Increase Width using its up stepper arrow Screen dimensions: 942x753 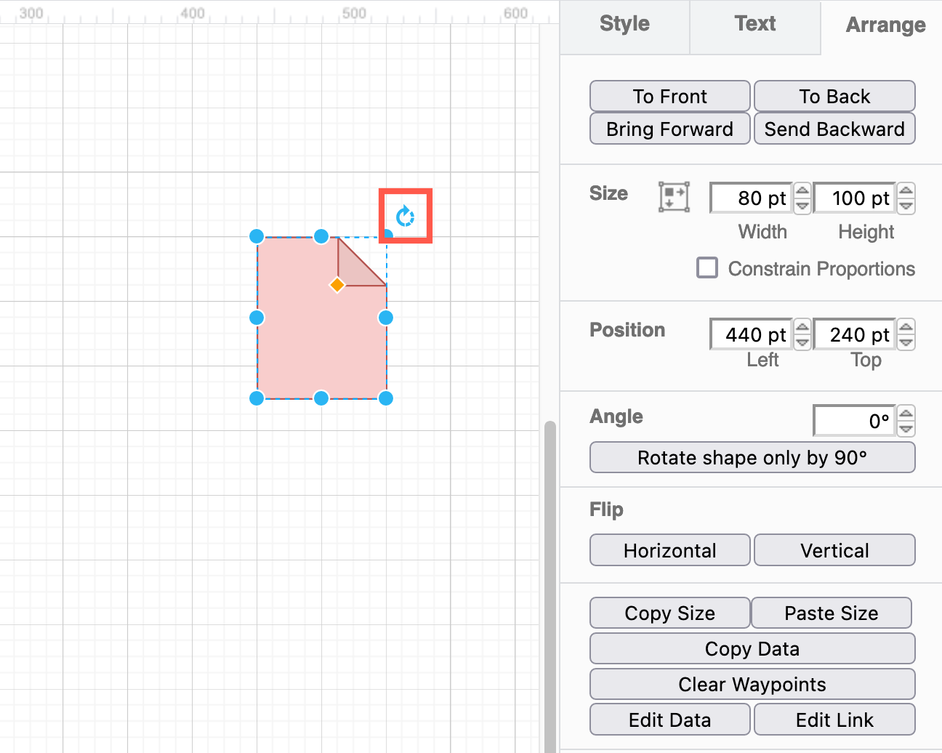[x=802, y=190]
